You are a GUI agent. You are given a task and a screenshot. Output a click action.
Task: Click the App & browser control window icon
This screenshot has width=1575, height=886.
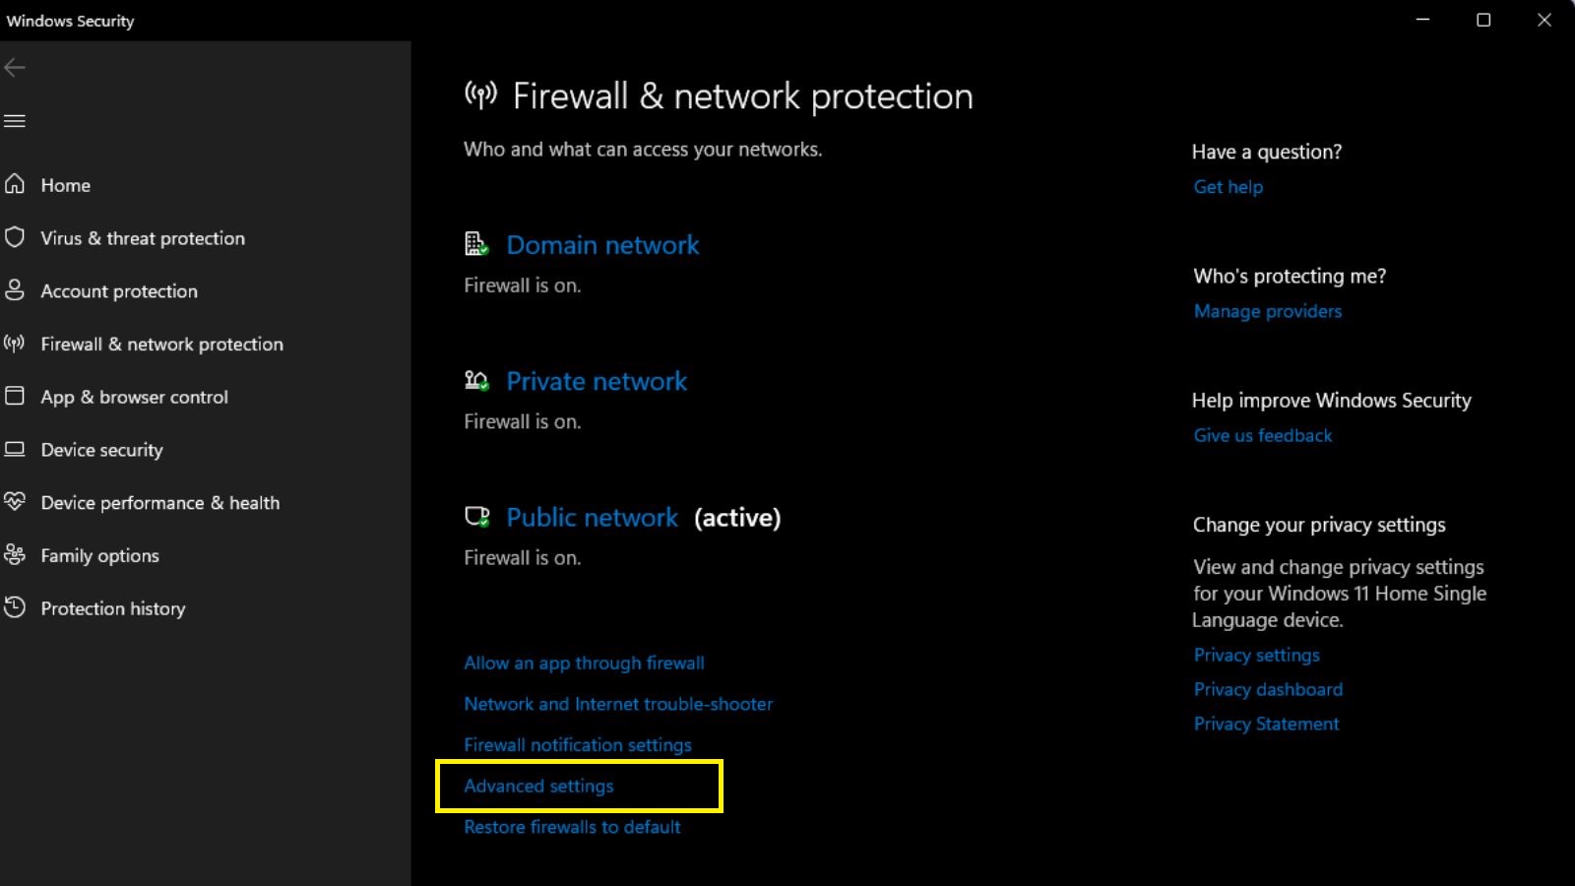15,396
